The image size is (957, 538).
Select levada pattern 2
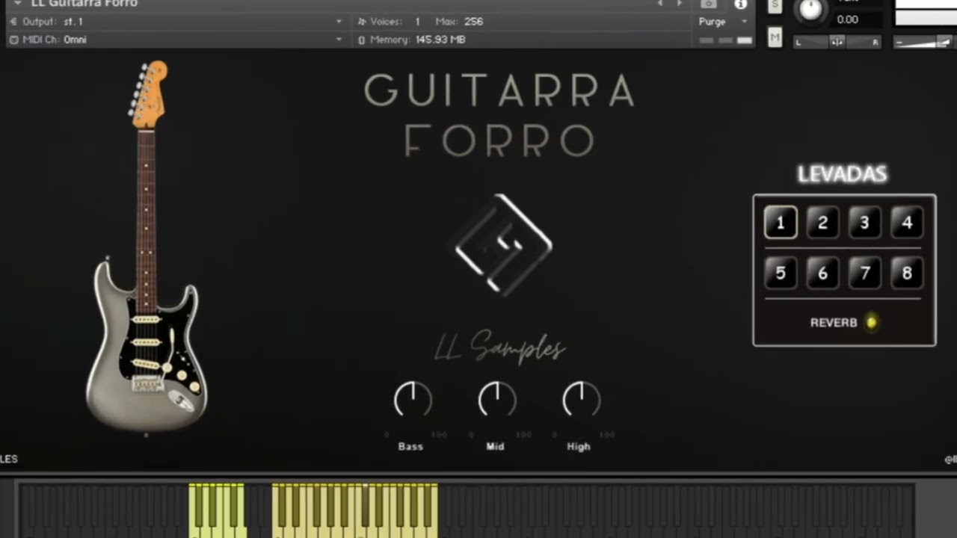click(x=822, y=223)
